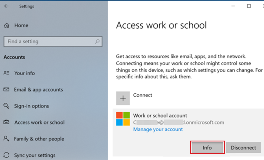Click the Connect label

[143, 95]
